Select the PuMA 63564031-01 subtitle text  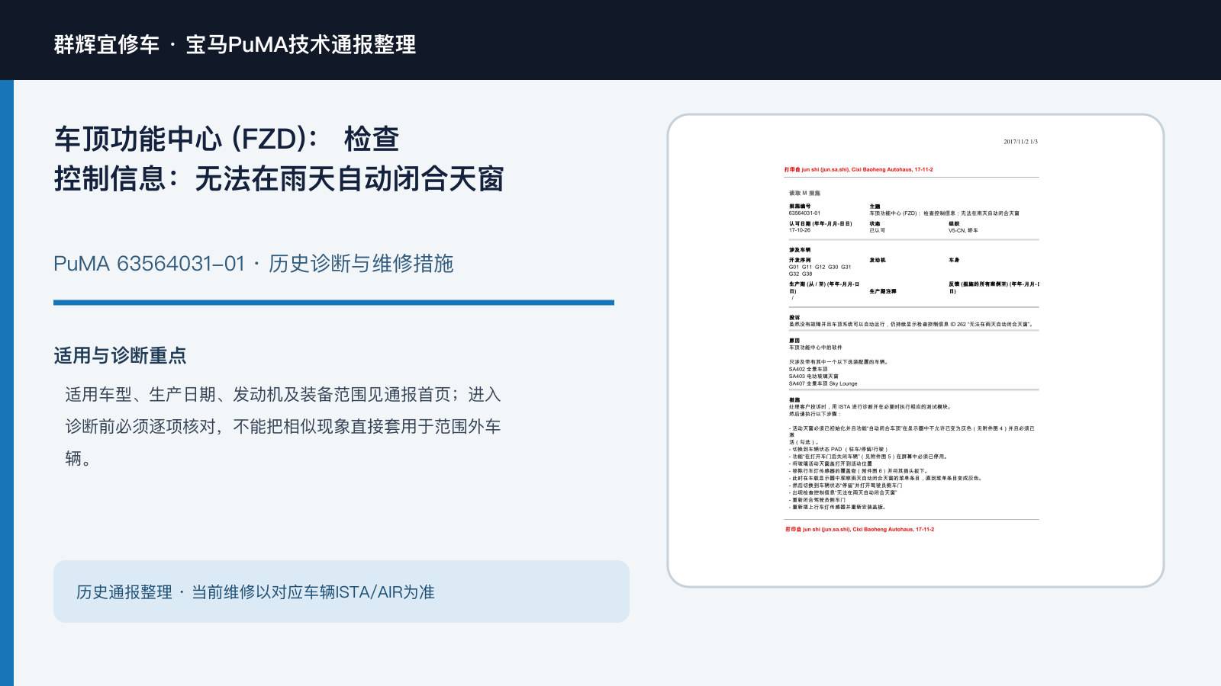click(x=253, y=264)
